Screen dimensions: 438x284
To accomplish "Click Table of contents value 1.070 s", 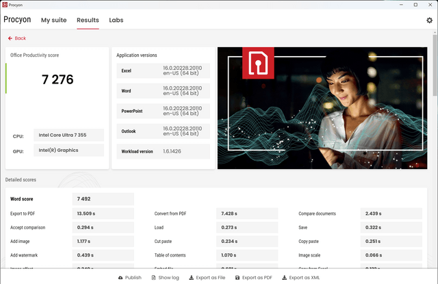I will tap(247, 255).
